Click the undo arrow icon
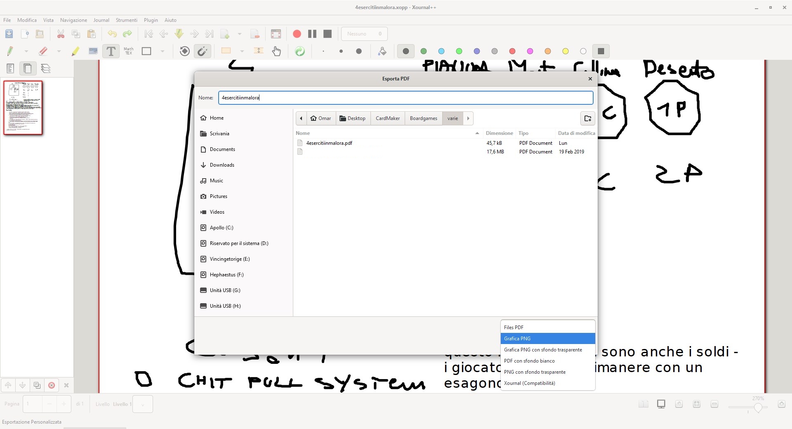 (x=112, y=34)
